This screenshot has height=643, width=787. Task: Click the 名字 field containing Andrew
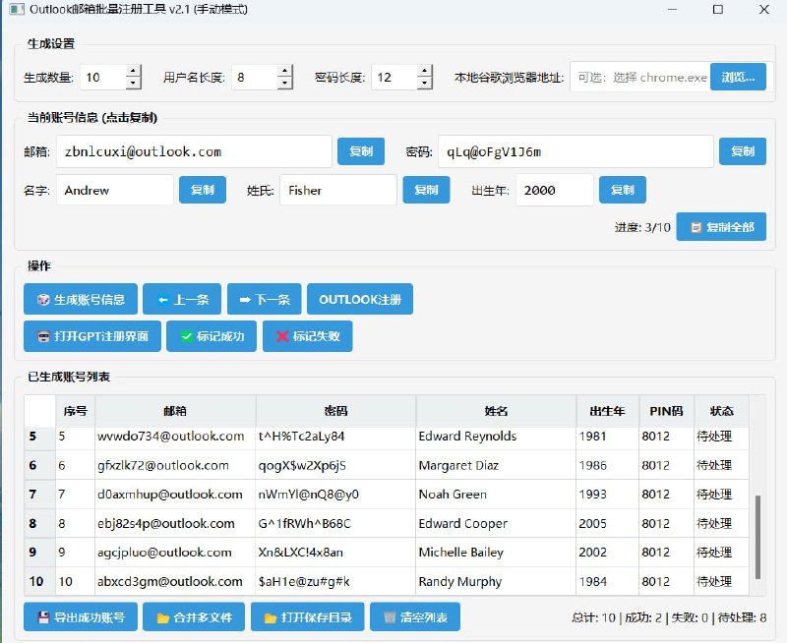point(115,190)
